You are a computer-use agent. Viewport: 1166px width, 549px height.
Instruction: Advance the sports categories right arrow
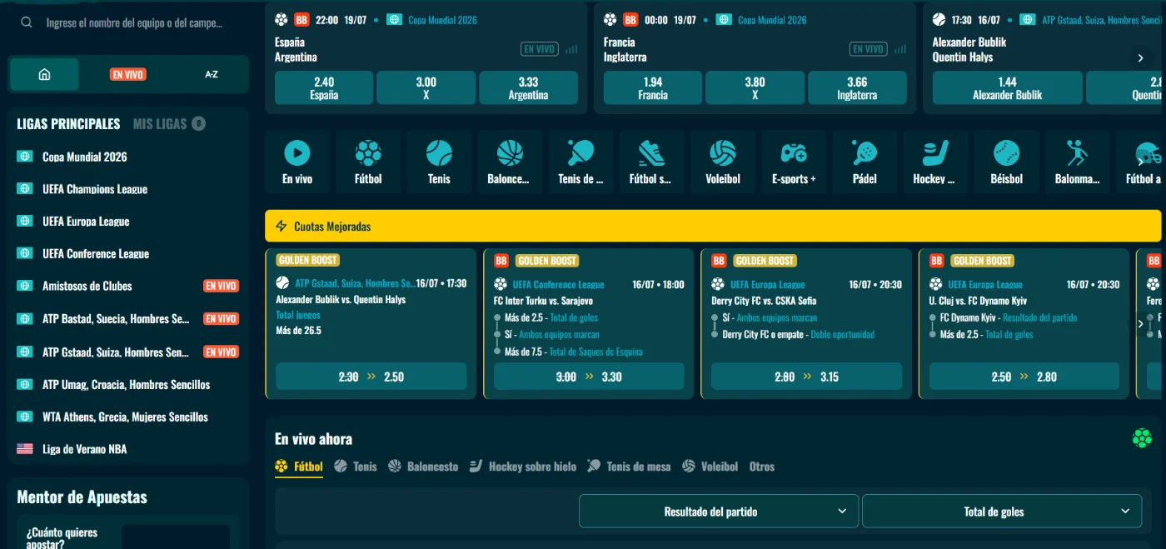[x=1141, y=162]
